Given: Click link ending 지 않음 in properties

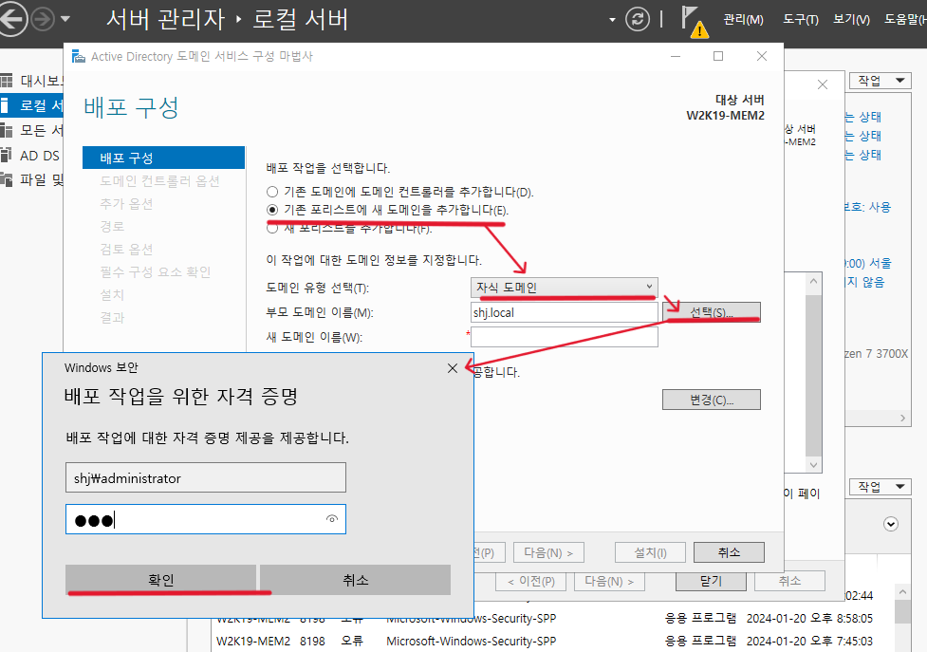Looking at the screenshot, I should (x=865, y=282).
